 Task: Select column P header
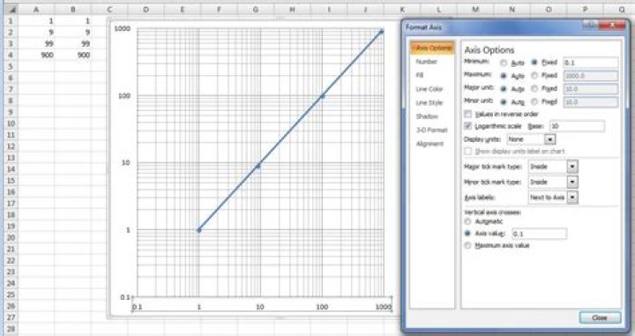[586, 9]
